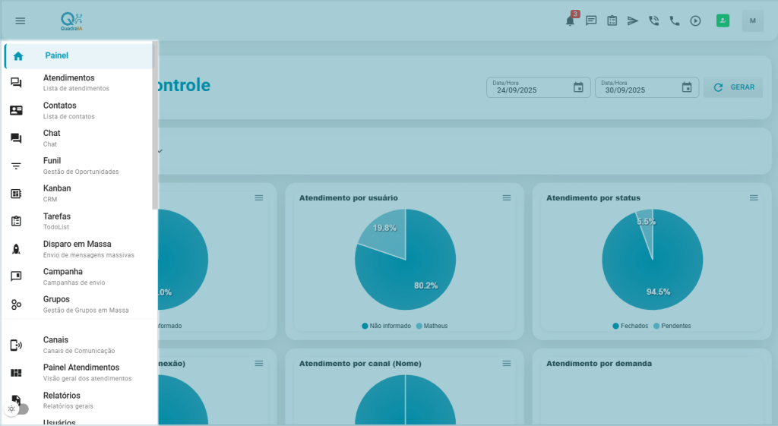Open calendar picker for end date 30/09/2025
778x426 pixels.
[687, 87]
